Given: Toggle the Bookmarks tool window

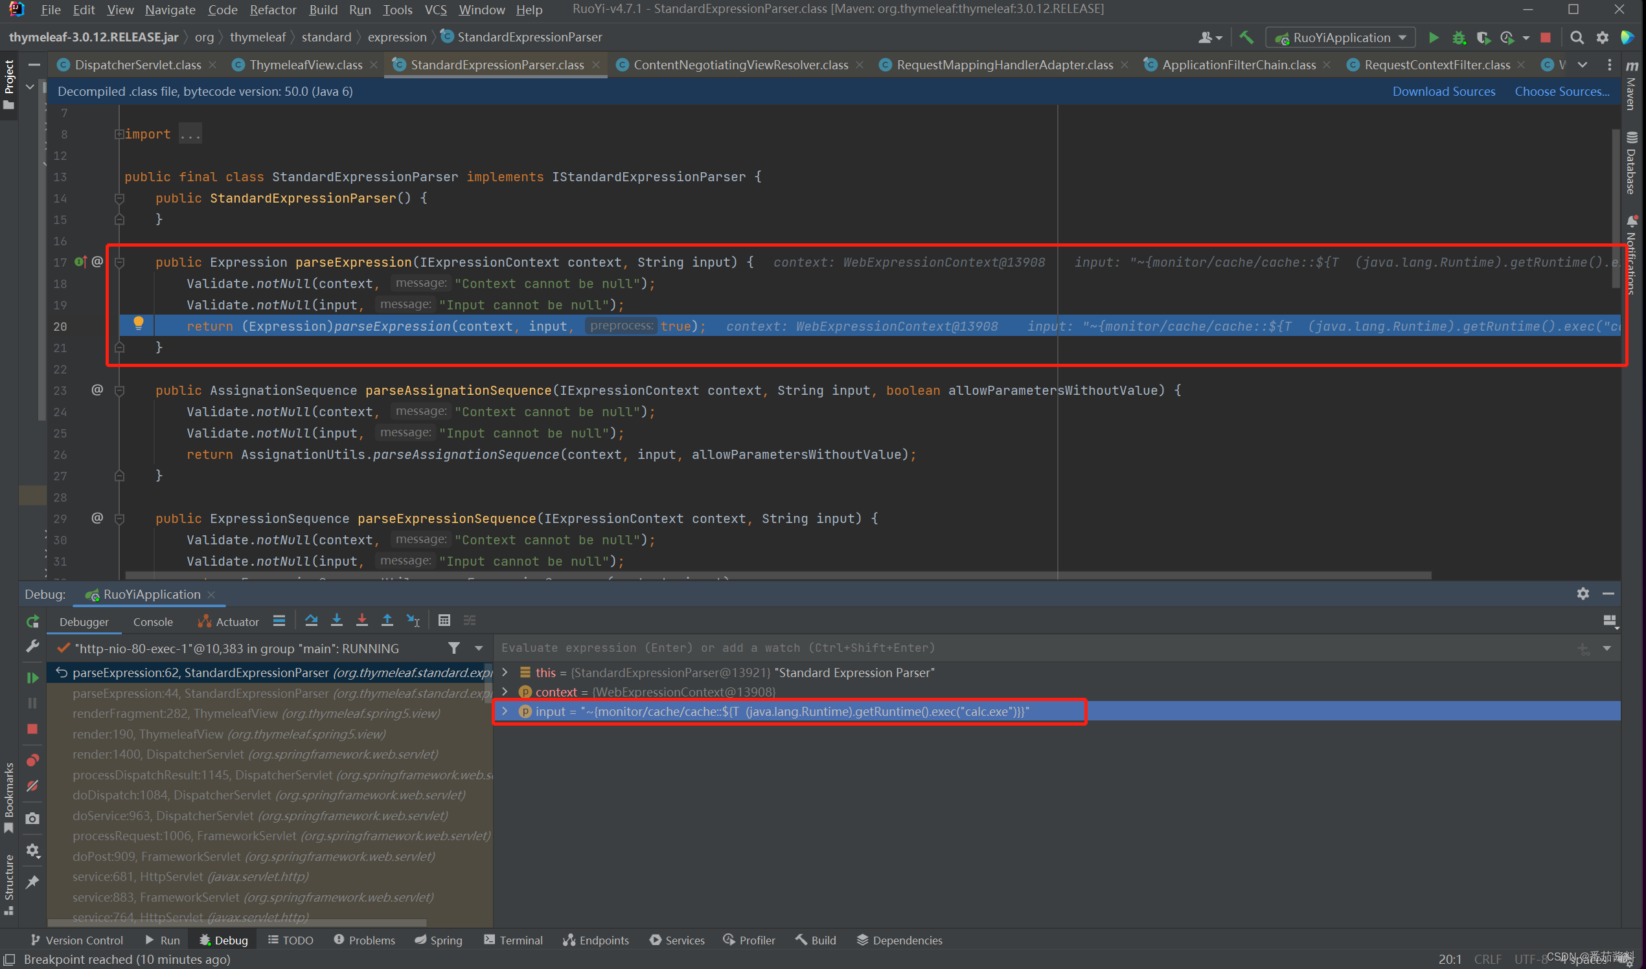Looking at the screenshot, I should coord(9,798).
